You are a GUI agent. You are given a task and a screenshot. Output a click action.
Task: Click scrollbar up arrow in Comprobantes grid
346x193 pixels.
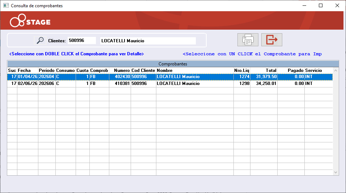(336, 70)
